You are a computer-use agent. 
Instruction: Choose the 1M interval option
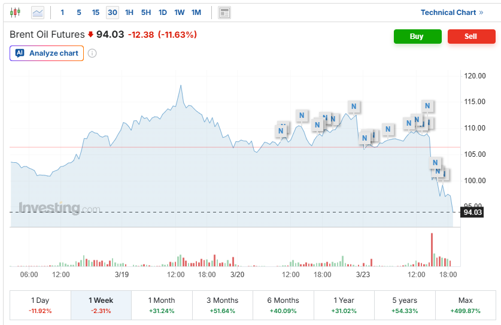coord(196,12)
